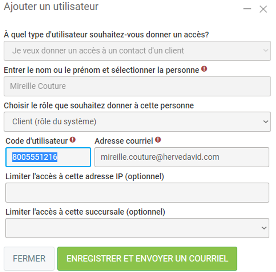Click the Limiter l'accès adresse IP label
Screen dimensions: 276x272
85,176
